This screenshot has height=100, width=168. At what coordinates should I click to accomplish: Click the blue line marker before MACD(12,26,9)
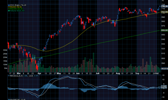(9, 76)
